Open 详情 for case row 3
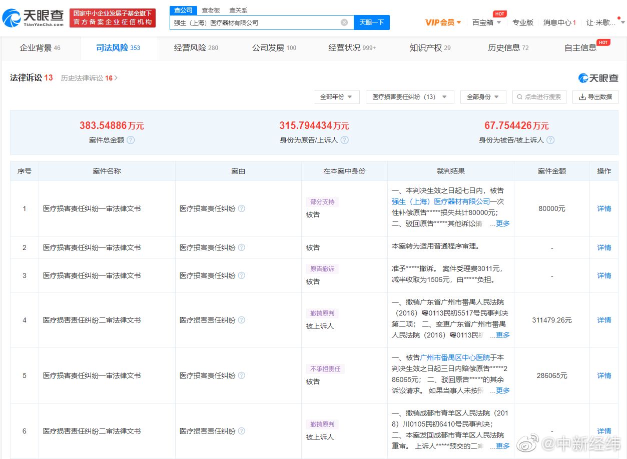Viewport: 627px width, 459px height. tap(604, 275)
